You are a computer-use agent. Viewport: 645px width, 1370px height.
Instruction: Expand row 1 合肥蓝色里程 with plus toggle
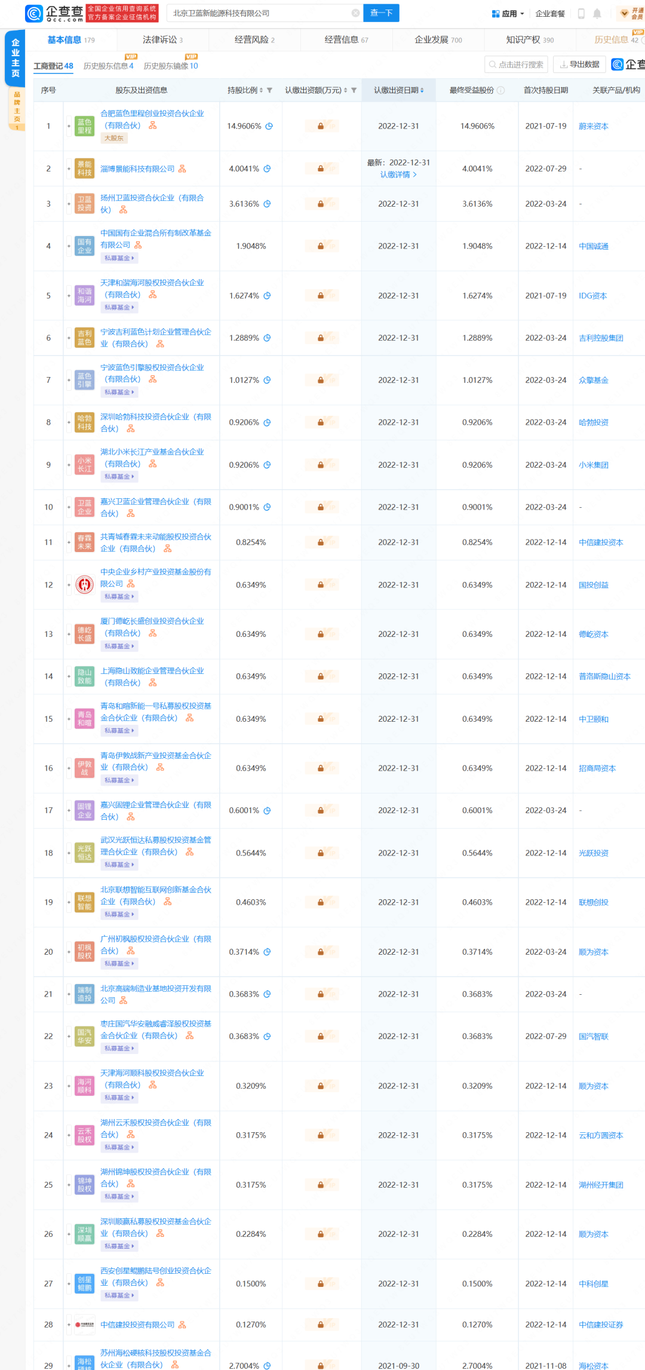[69, 126]
